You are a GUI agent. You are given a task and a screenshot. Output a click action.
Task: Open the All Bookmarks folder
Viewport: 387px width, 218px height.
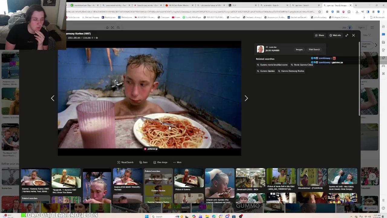click(377, 18)
